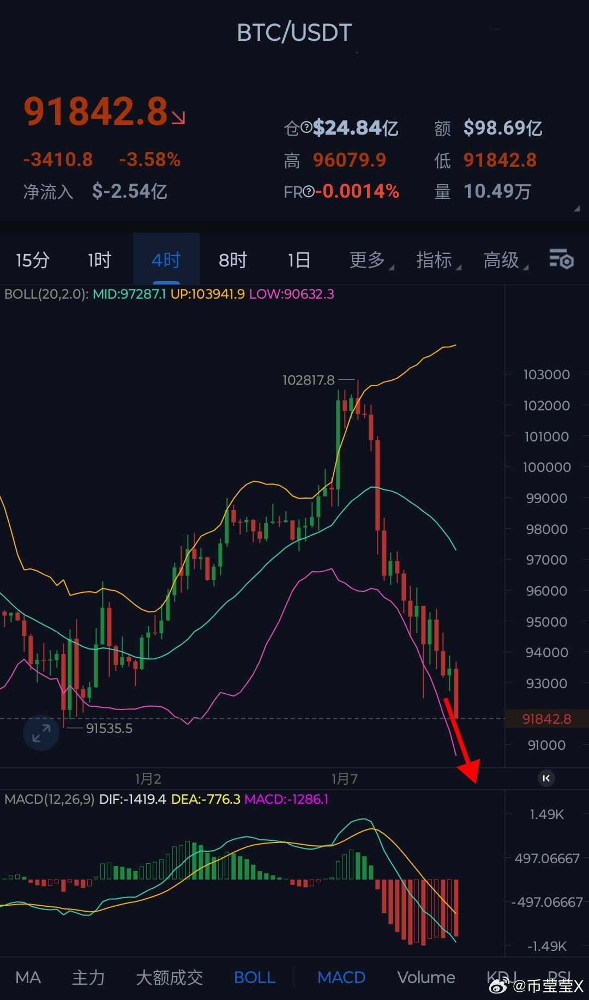Image resolution: width=589 pixels, height=1000 pixels.
Task: Tap the 额 $98.69亿 turnover value
Action: tap(503, 128)
